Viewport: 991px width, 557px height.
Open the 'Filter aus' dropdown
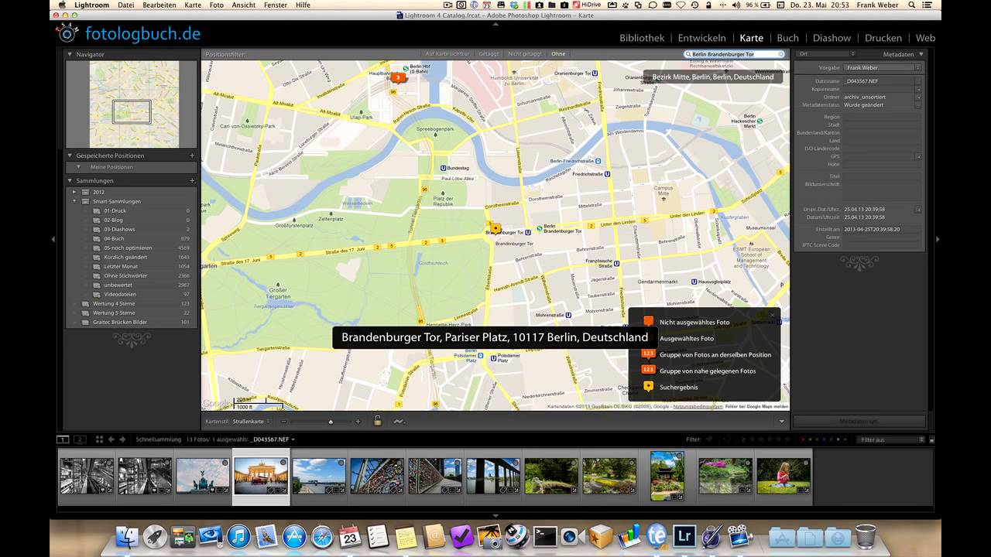(890, 439)
